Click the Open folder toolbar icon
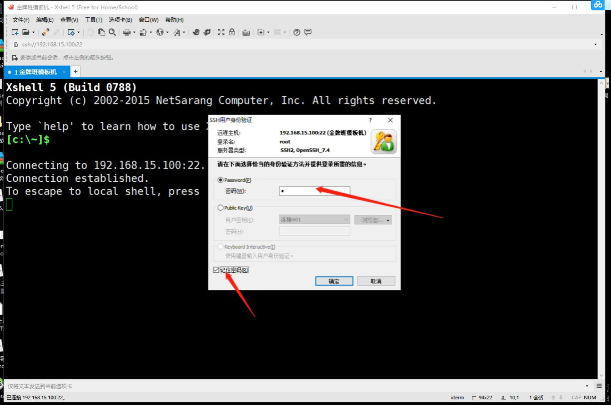The width and height of the screenshot is (611, 405). click(26, 32)
